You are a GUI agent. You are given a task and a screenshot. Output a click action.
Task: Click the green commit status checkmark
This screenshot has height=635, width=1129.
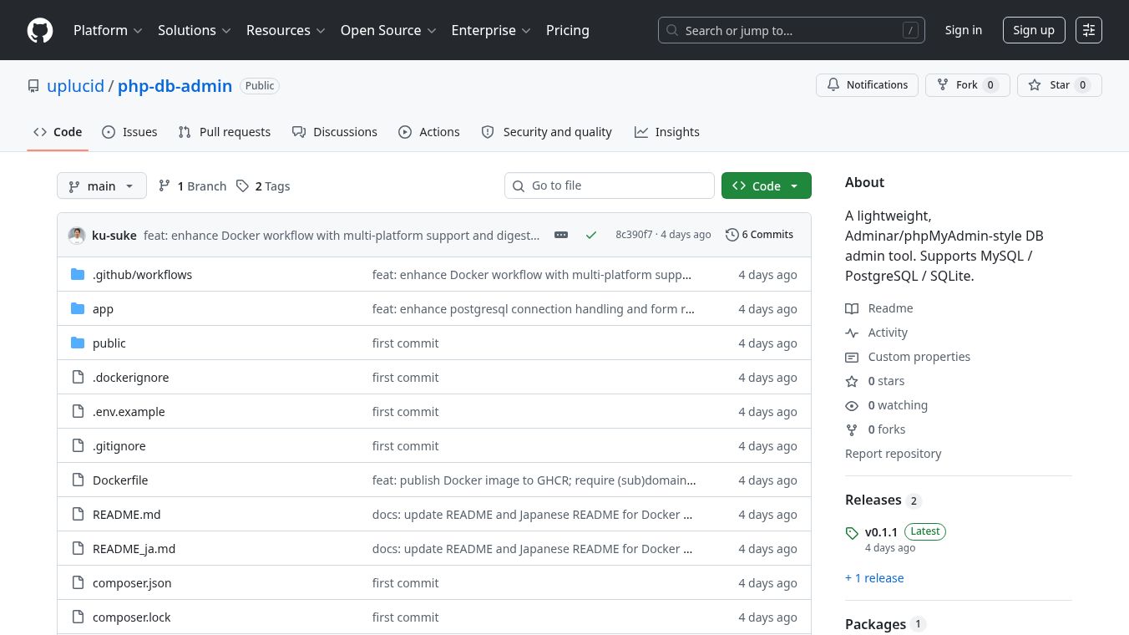(591, 235)
